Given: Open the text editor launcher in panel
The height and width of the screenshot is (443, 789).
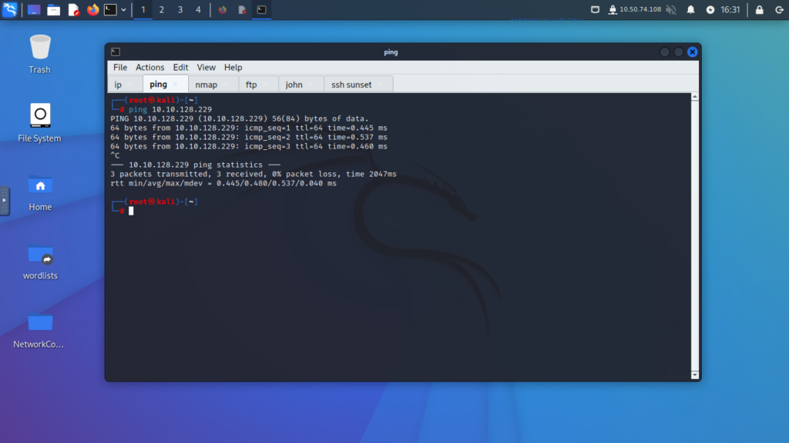Looking at the screenshot, I should coord(74,10).
